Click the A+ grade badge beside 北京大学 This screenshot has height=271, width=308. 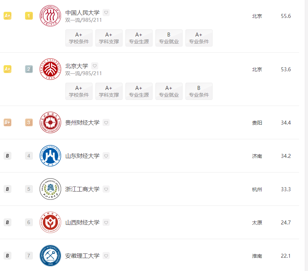(x=8, y=69)
